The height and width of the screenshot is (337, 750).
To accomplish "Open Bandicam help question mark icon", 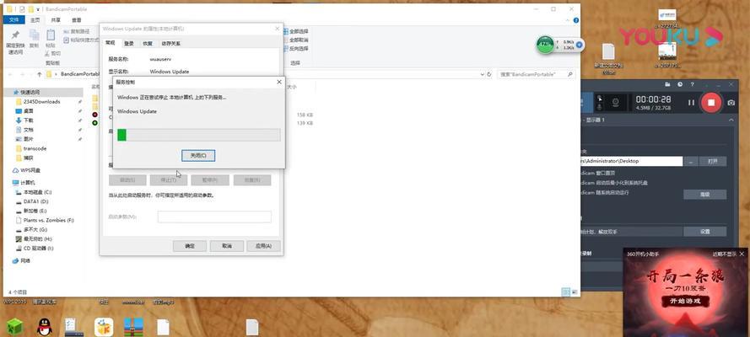I will tap(692, 84).
